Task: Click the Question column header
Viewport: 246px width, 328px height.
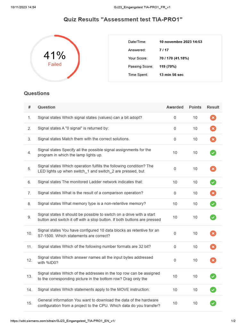Action: pos(46,107)
